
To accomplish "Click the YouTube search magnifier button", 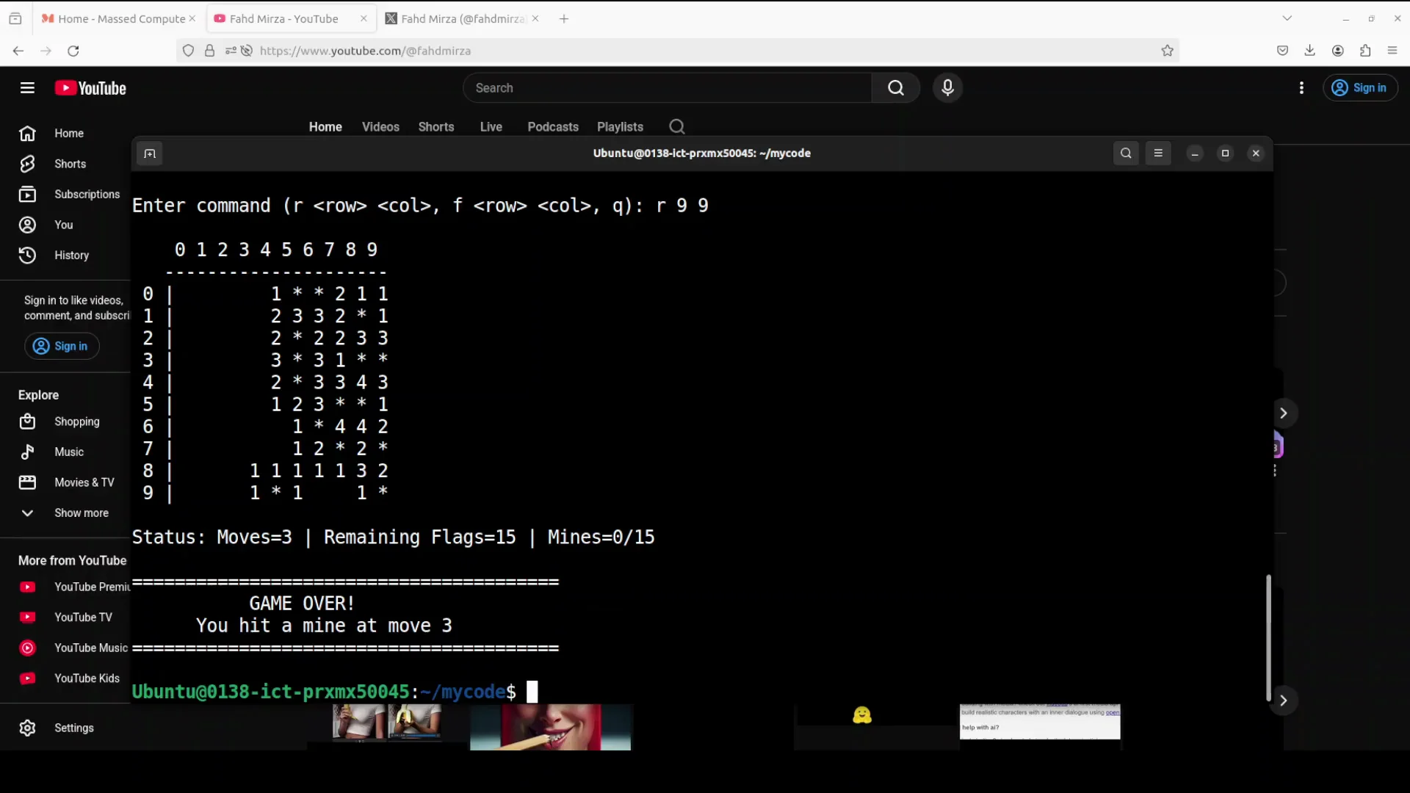I will (x=895, y=88).
